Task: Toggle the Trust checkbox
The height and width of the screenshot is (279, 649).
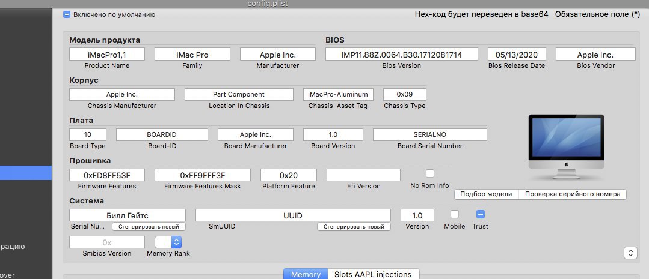Action: pyautogui.click(x=480, y=214)
